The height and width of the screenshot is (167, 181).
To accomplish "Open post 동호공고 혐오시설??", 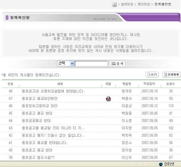I will (38, 157).
